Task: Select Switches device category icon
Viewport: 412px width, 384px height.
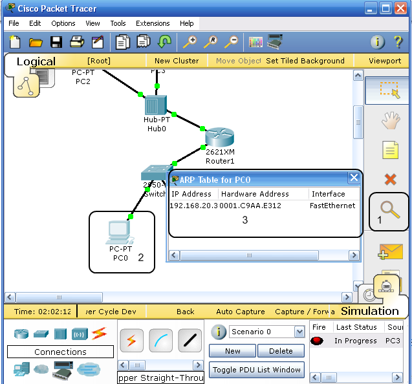Action: [x=41, y=334]
